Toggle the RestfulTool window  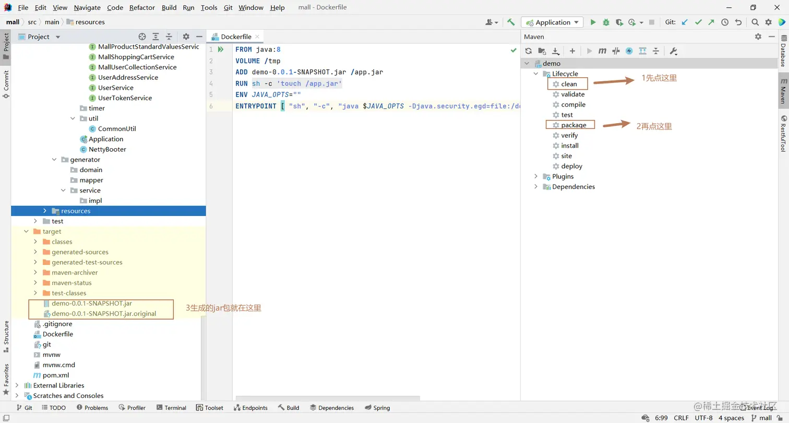click(783, 134)
